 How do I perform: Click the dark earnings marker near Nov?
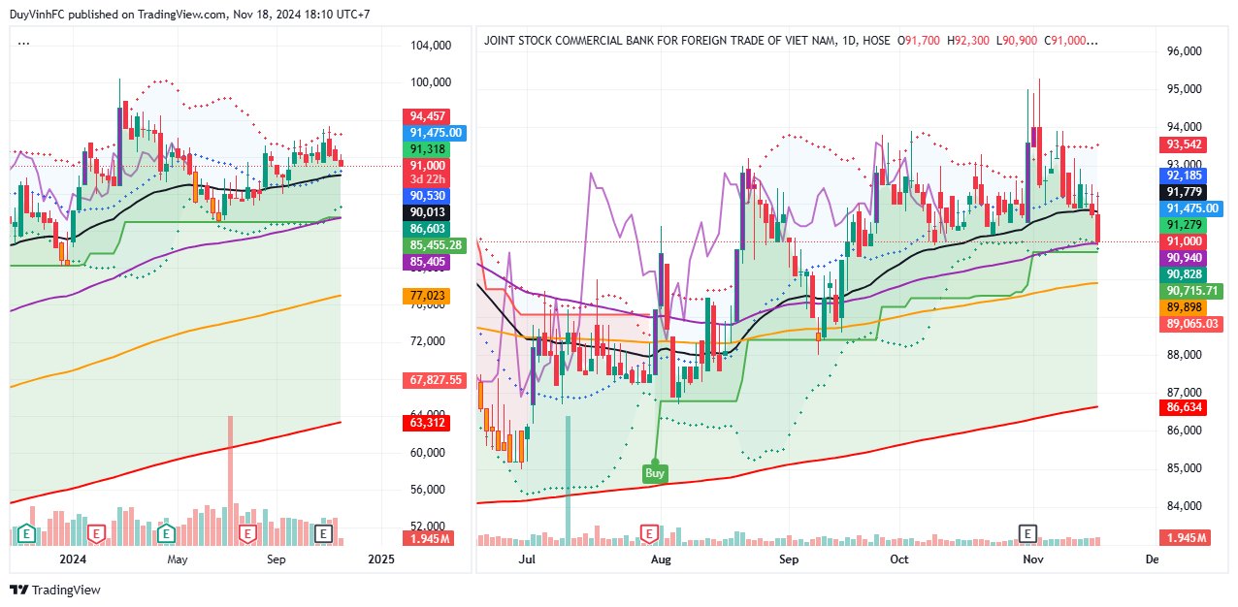pos(1027,533)
